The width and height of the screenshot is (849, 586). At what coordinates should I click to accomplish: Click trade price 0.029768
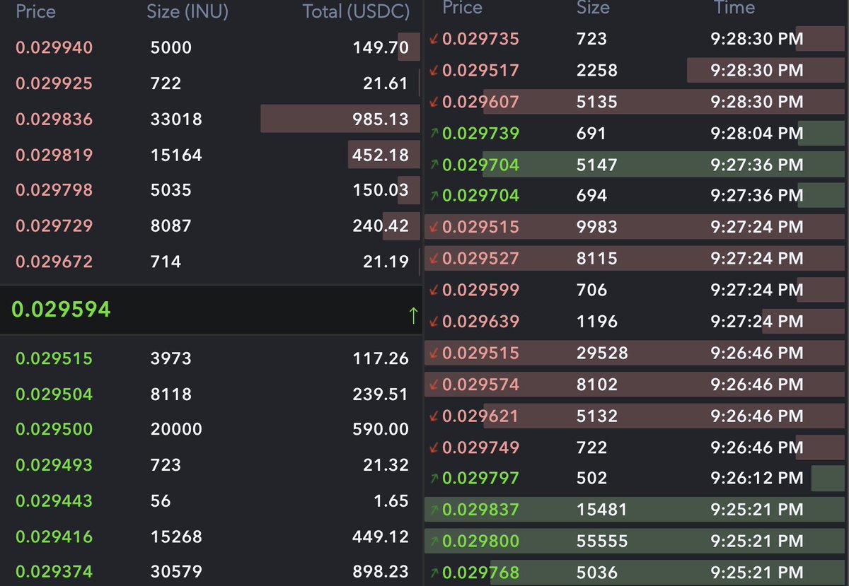point(480,572)
